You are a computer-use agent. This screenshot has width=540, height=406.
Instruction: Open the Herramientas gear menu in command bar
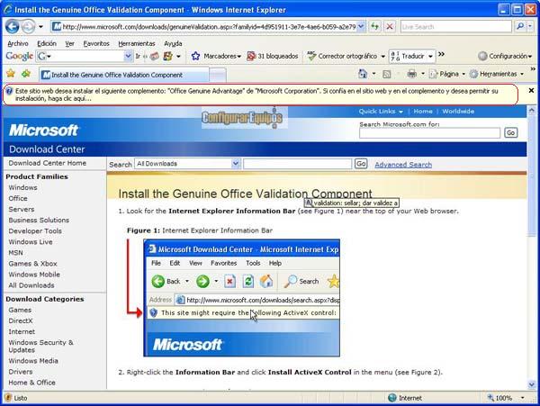pos(497,74)
